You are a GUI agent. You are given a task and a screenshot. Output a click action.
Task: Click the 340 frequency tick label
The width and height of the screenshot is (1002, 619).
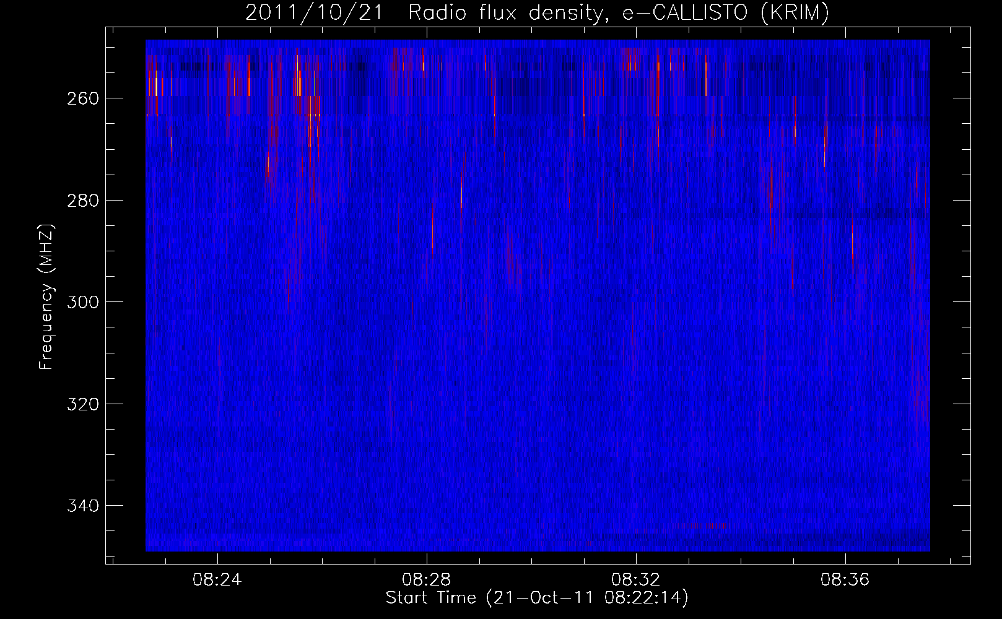[x=82, y=506]
